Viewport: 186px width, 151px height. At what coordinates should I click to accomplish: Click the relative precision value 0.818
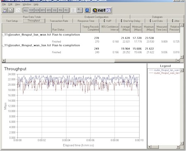[x=176, y=52]
